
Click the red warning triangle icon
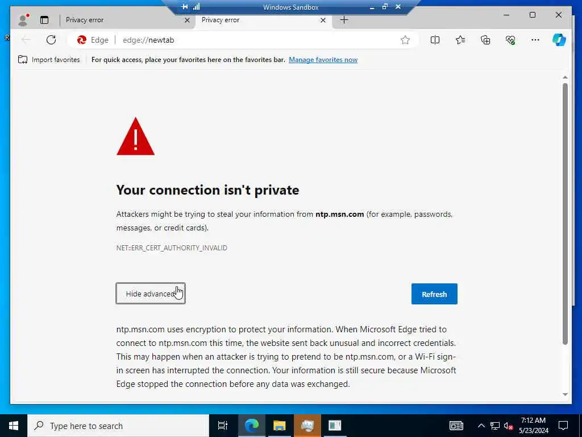pyautogui.click(x=135, y=137)
